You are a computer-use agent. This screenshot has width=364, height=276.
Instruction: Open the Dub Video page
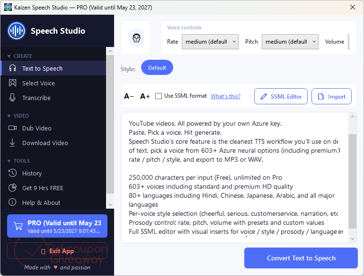point(53,128)
